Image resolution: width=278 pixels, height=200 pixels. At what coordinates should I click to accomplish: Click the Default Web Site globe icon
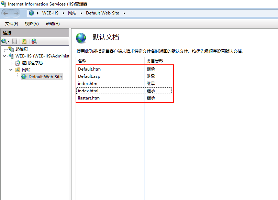[x=24, y=77]
